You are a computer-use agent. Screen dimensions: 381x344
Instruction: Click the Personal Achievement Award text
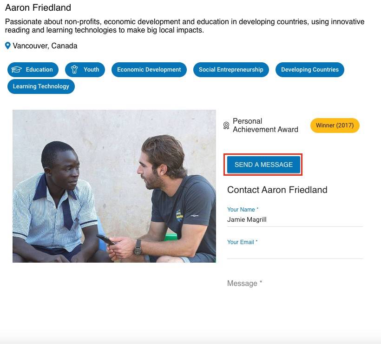tap(265, 125)
